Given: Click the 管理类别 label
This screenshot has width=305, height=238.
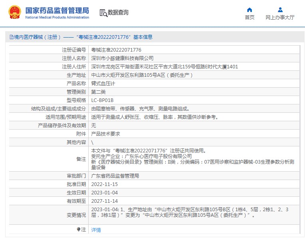Looking at the screenshot, I should (x=76, y=92).
